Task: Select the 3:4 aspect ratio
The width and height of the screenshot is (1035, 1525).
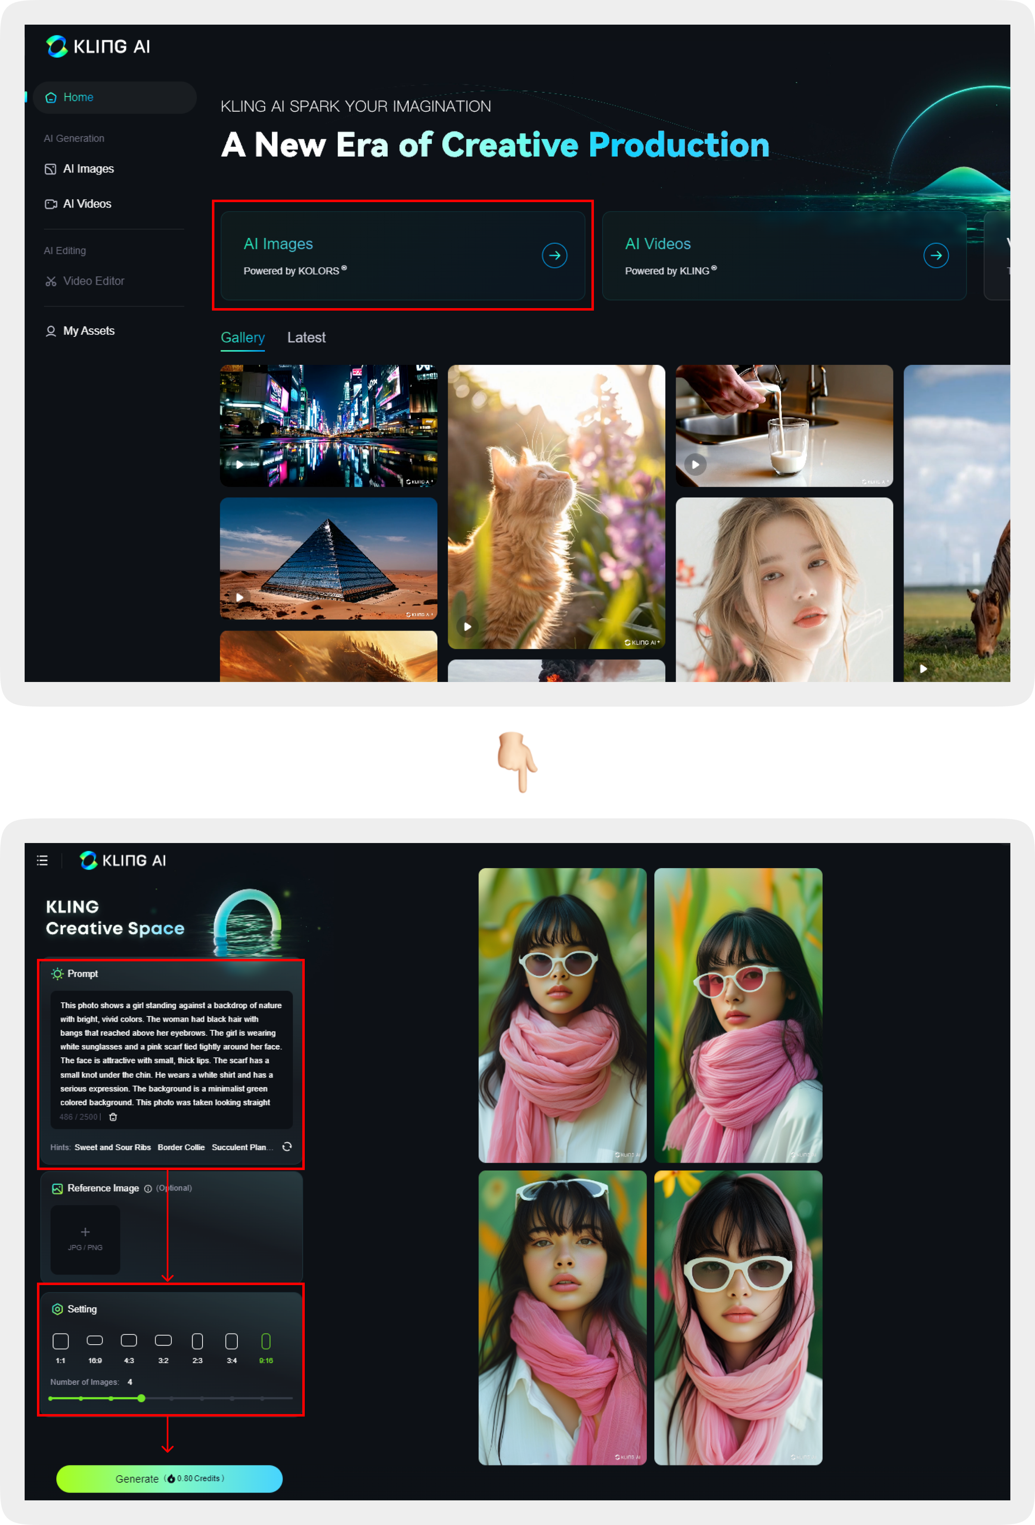Action: pyautogui.click(x=232, y=1341)
